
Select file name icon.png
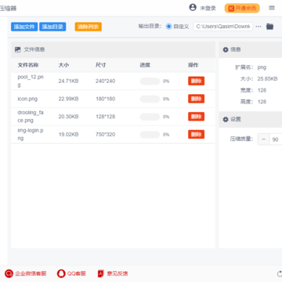pos(27,99)
